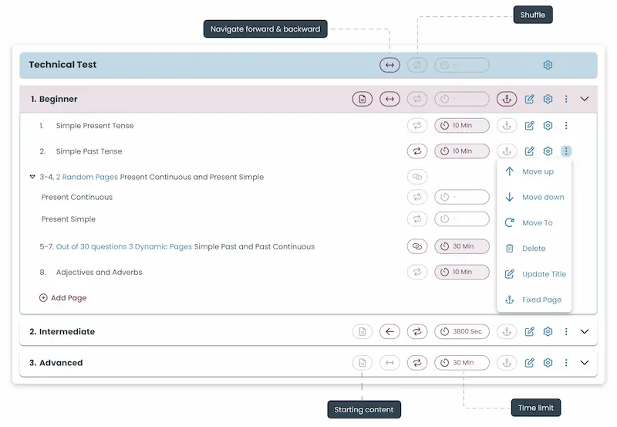Toggle shuffle for Present Continuous
Viewport: 617px width, 427px height.
pos(417,197)
